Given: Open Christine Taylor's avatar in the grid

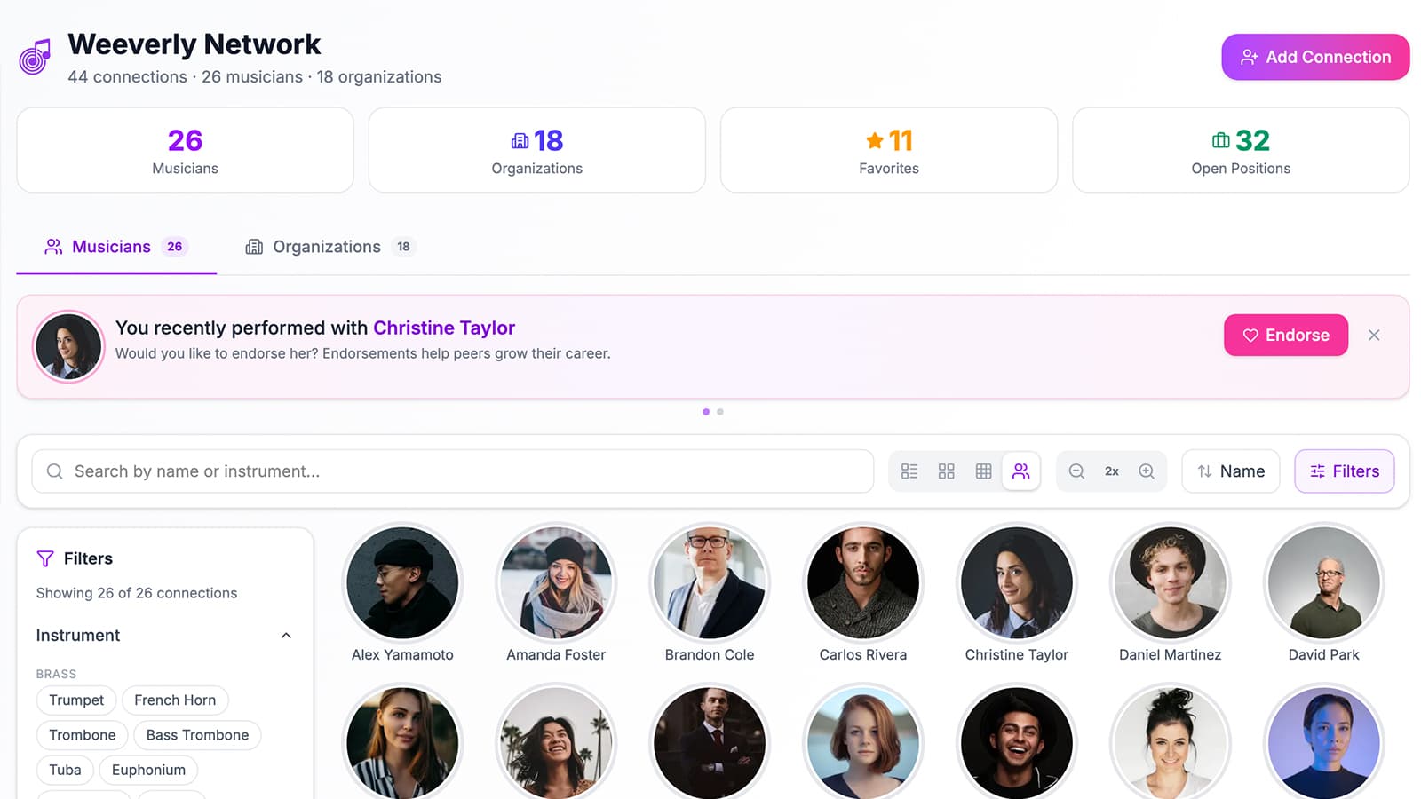Looking at the screenshot, I should point(1017,582).
